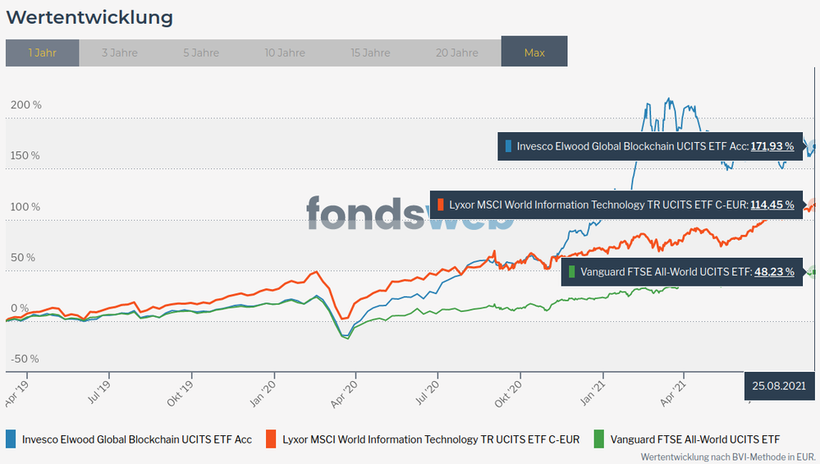
Task: Click the blue square in Invesco tooltip
Action: pos(509,146)
